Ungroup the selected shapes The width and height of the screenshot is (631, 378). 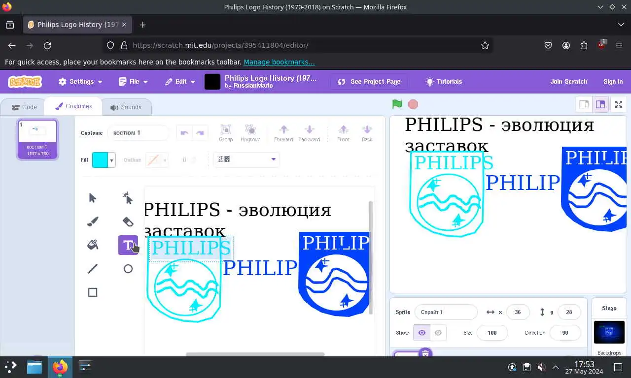pos(250,133)
